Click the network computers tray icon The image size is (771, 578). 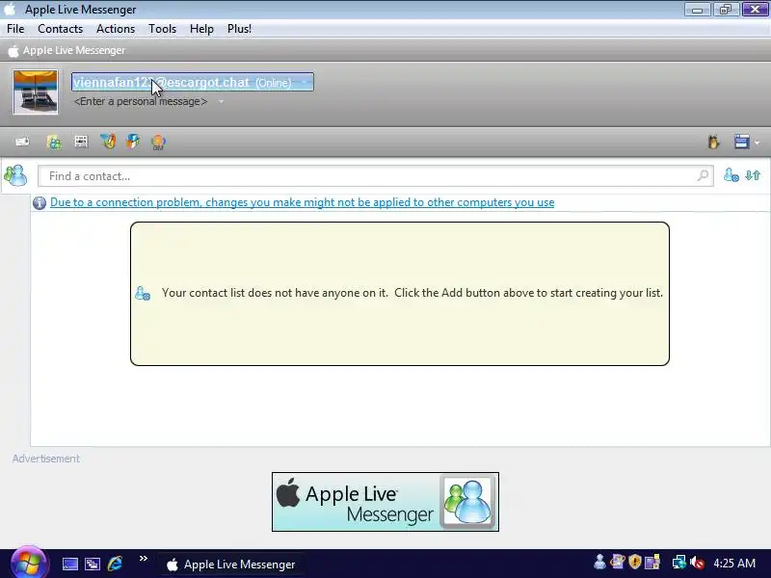point(679,562)
